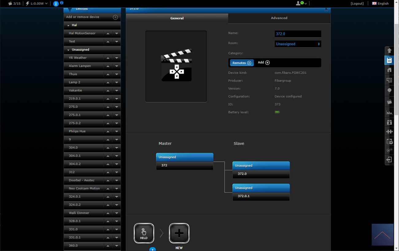Screen dimensions: 399x251
Task: Click the Name input field
Action: 298,34
